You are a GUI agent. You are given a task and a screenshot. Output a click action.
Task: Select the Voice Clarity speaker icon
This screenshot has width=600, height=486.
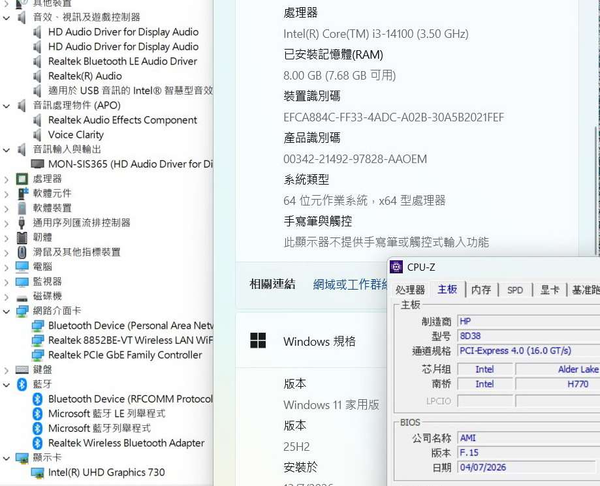[37, 134]
